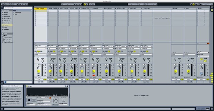This screenshot has width=214, height=111.
Task: Open track 4 All Channels dropdown
Action: click(x=73, y=48)
